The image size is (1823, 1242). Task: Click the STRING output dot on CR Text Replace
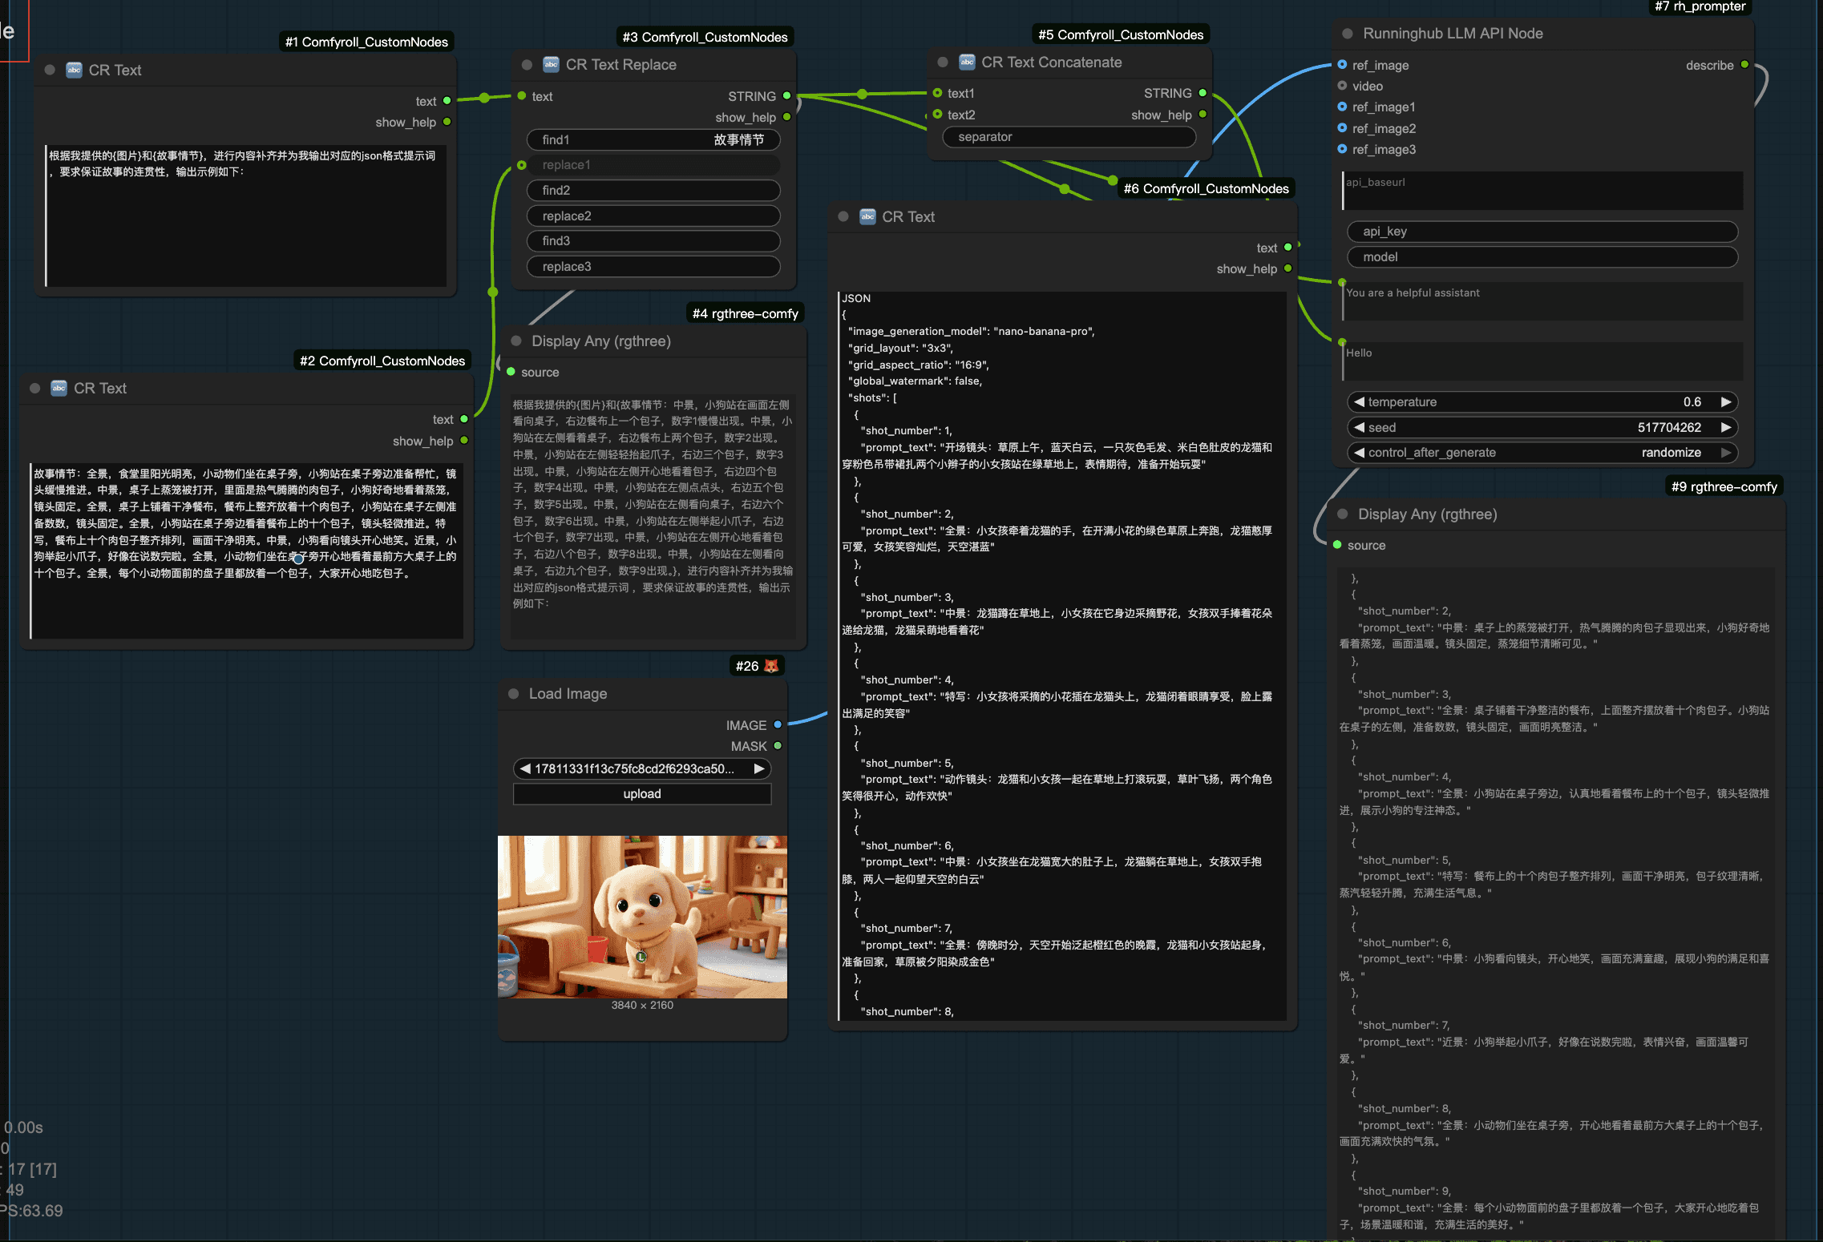pos(787,95)
